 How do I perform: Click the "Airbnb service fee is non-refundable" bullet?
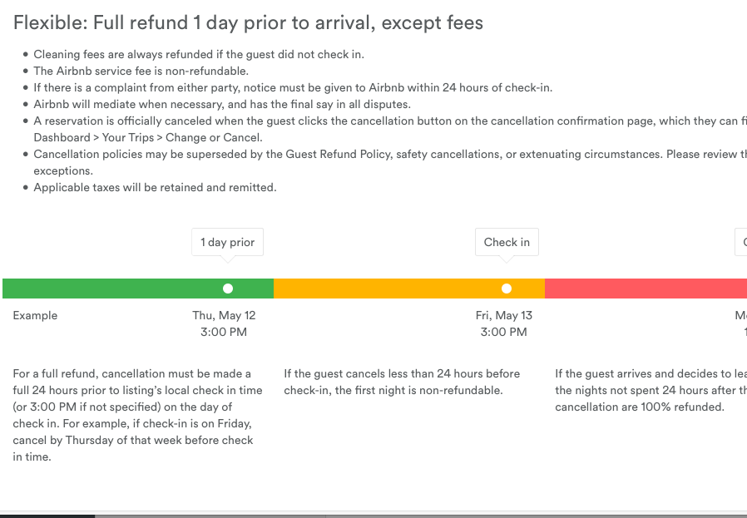click(141, 72)
